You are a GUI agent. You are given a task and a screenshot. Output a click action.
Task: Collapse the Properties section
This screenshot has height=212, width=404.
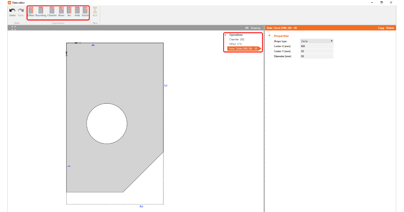pos(269,36)
